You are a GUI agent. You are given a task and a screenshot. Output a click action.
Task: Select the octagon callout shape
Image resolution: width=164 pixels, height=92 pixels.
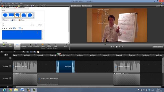(30, 15)
